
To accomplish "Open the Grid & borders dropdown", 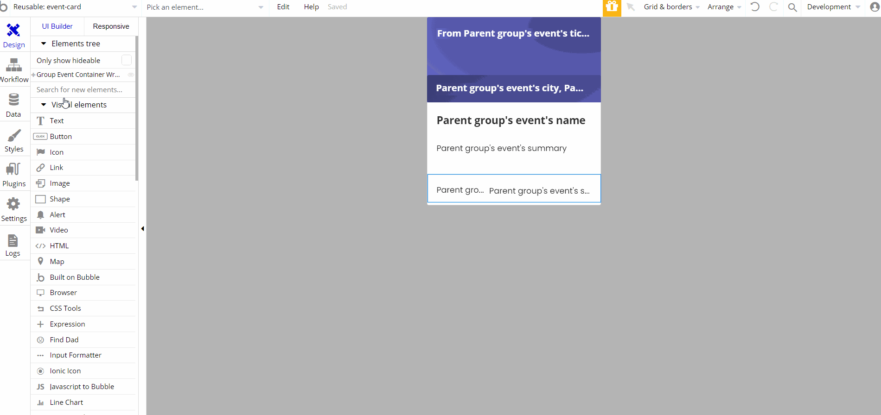I will click(671, 7).
